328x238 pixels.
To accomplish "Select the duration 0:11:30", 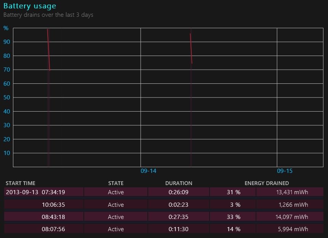I will point(178,229).
